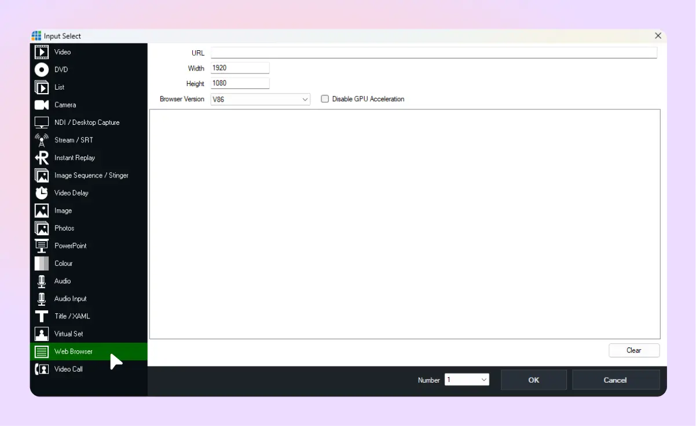Select the DVD disc icon

42,70
